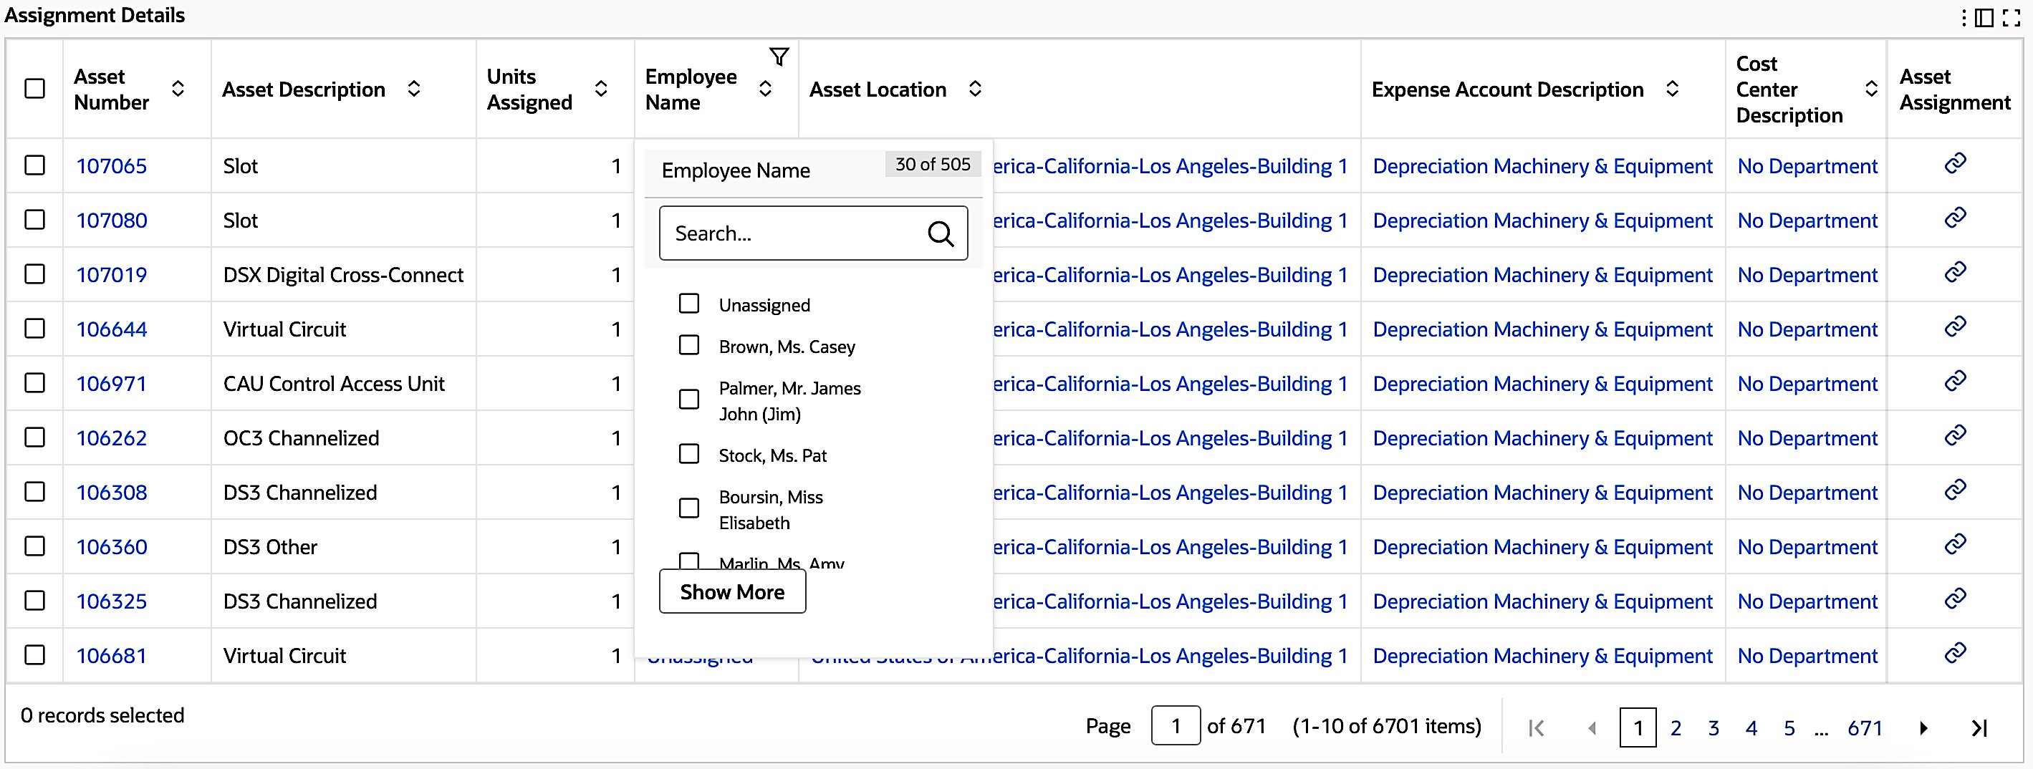The width and height of the screenshot is (2033, 769).
Task: Open No Department link for asset 107080
Action: click(x=1807, y=221)
